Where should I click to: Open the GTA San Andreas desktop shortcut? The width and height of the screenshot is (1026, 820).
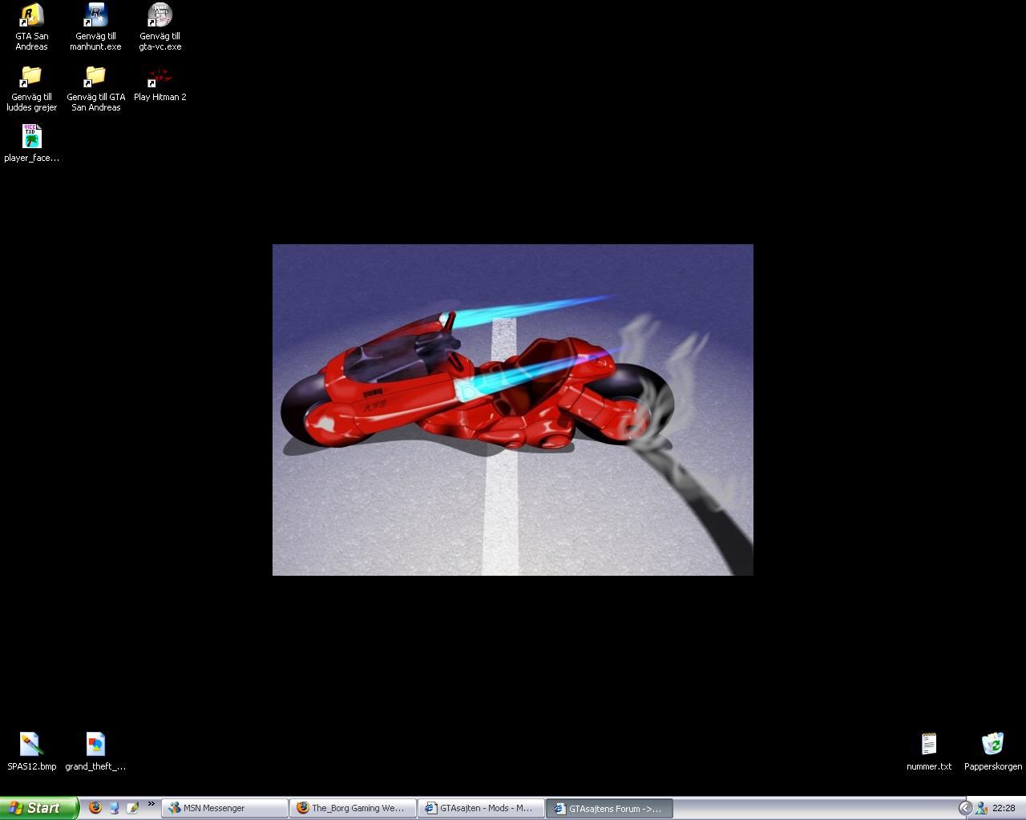(x=31, y=26)
